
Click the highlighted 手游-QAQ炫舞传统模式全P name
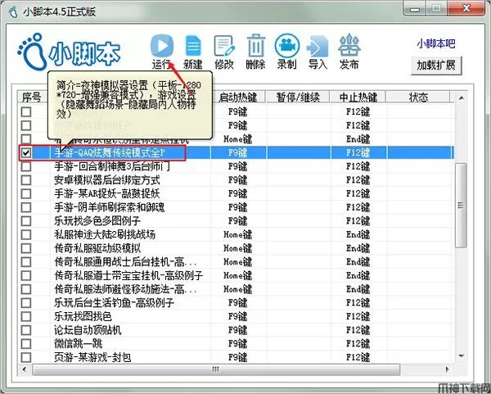point(110,153)
